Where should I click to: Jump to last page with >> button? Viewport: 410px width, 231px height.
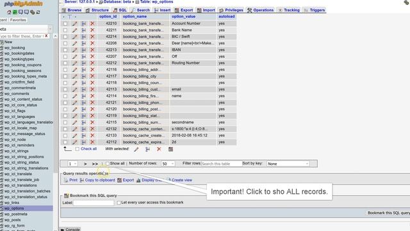pos(95,164)
